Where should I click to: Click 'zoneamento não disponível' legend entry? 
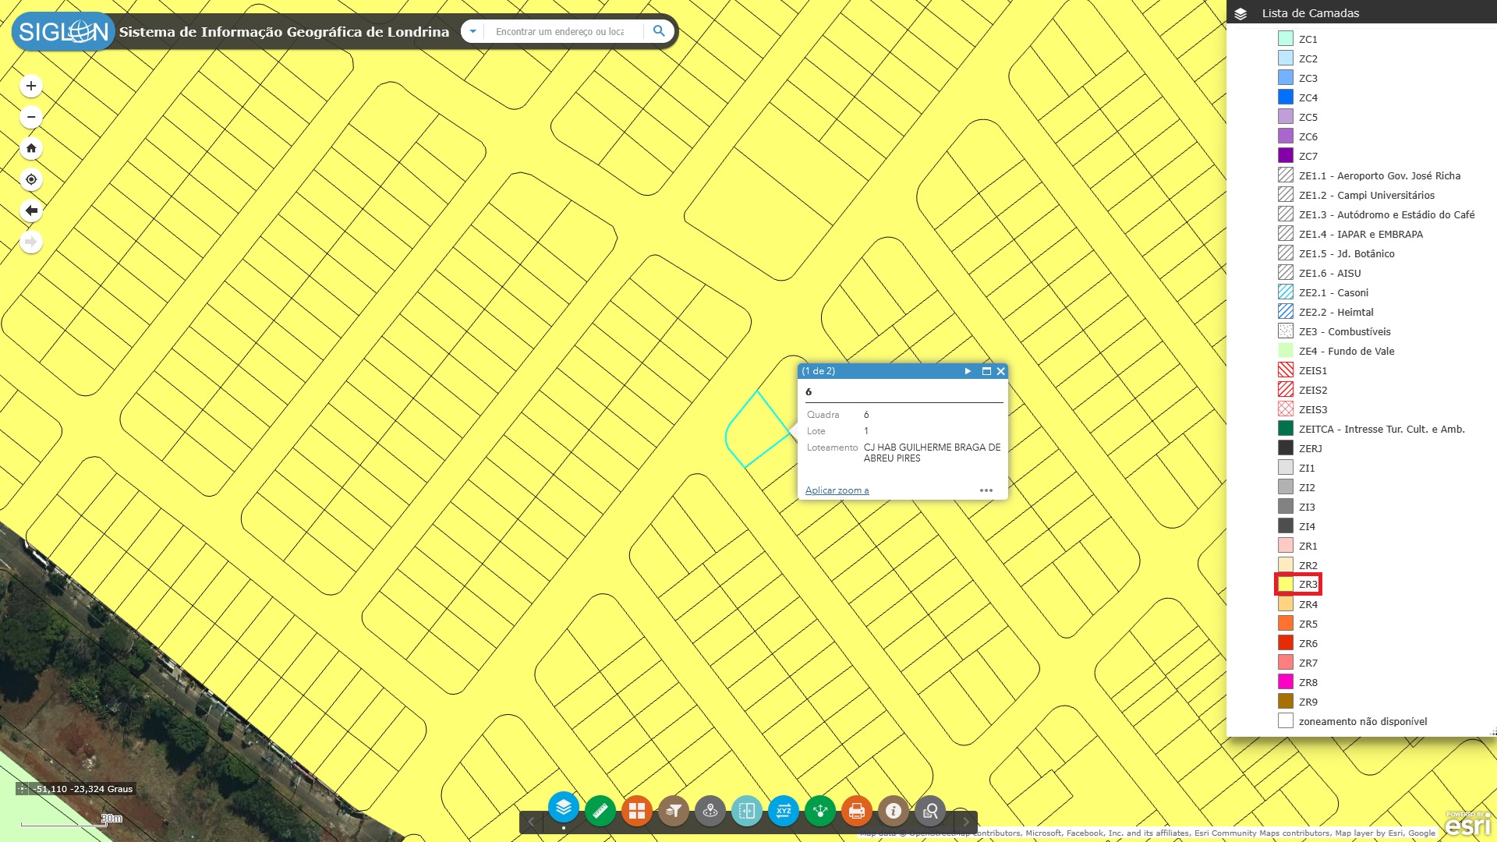click(1362, 721)
